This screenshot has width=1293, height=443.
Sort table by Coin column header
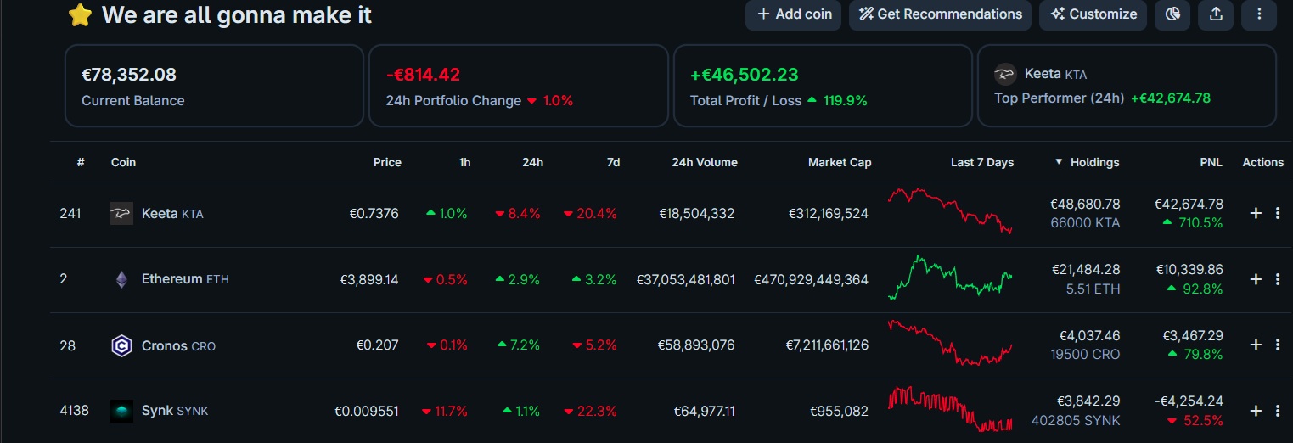point(123,162)
